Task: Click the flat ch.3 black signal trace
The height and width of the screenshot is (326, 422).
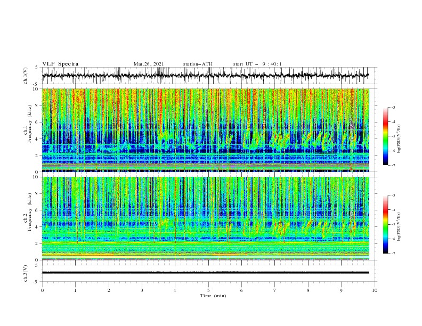Action: point(205,273)
